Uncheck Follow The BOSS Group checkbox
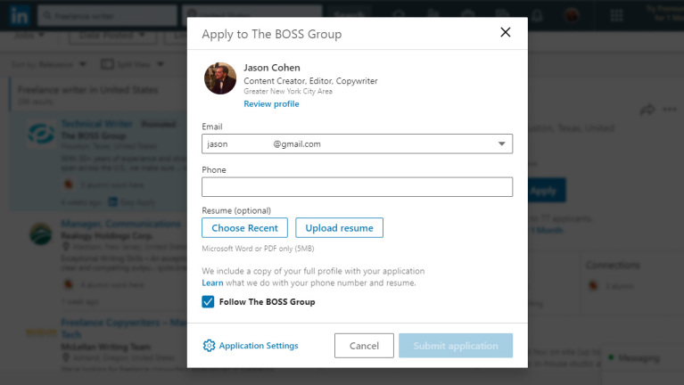Viewport: 684px width, 385px height. pos(208,302)
